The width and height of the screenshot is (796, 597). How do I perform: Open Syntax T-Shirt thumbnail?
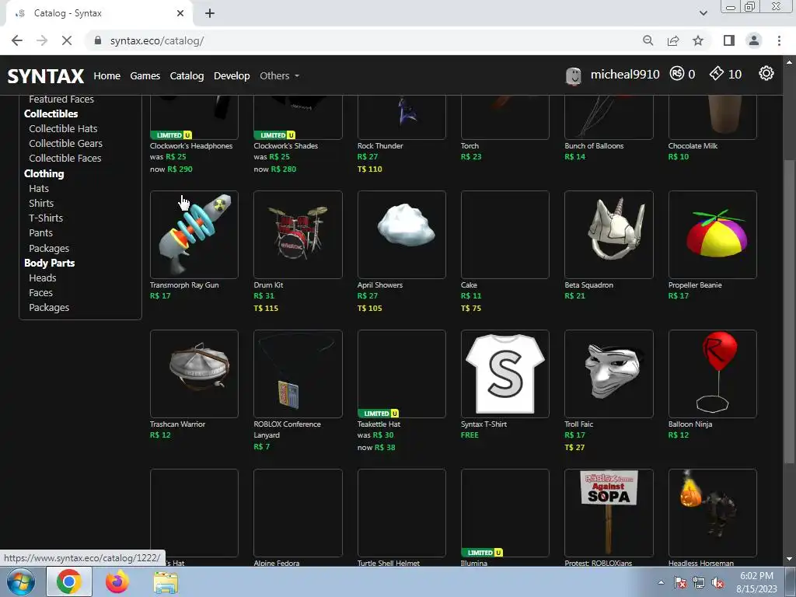coord(505,374)
